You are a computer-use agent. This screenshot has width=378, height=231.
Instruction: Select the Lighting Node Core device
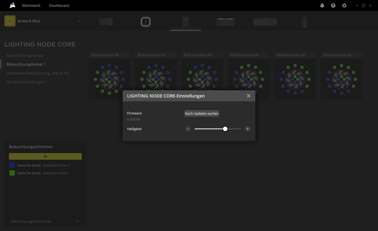pos(185,22)
